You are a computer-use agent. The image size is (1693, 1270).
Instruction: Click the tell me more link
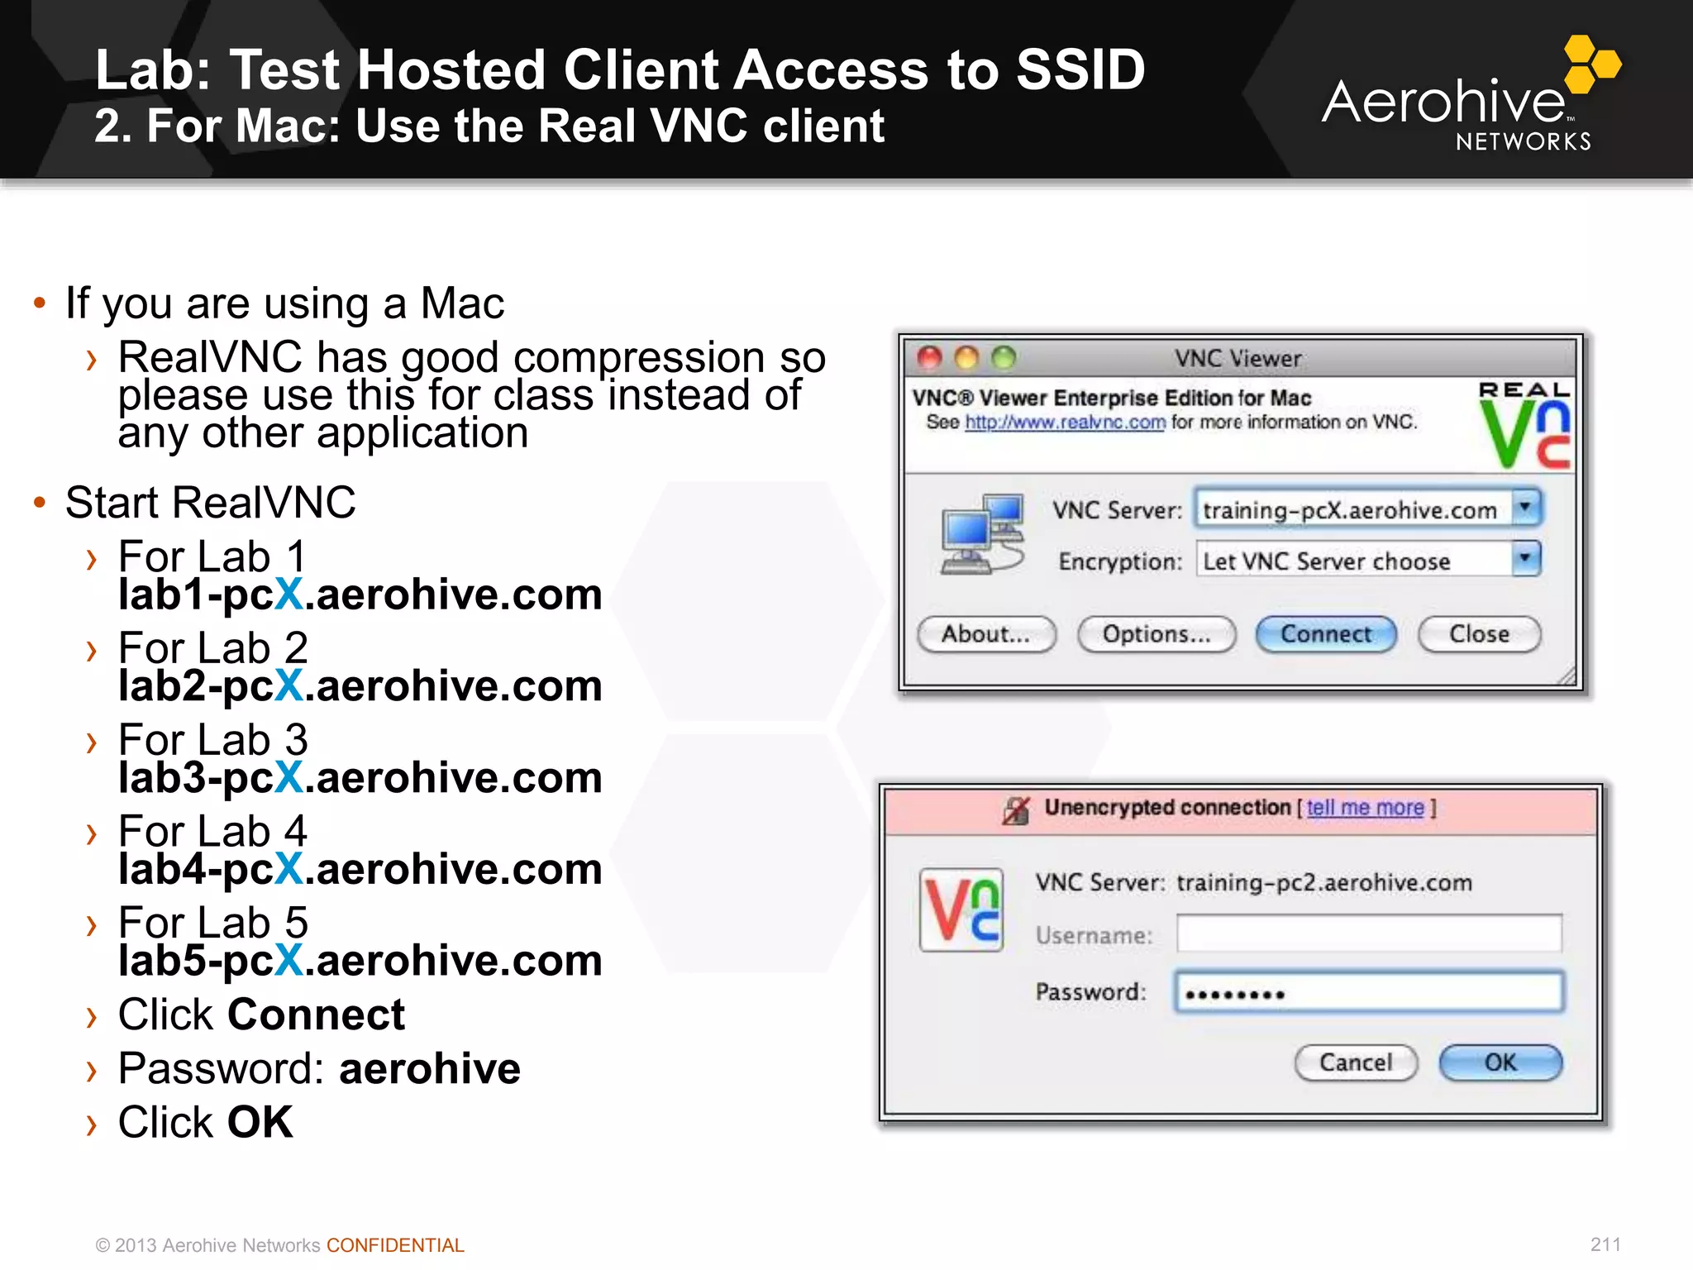[x=1365, y=807]
